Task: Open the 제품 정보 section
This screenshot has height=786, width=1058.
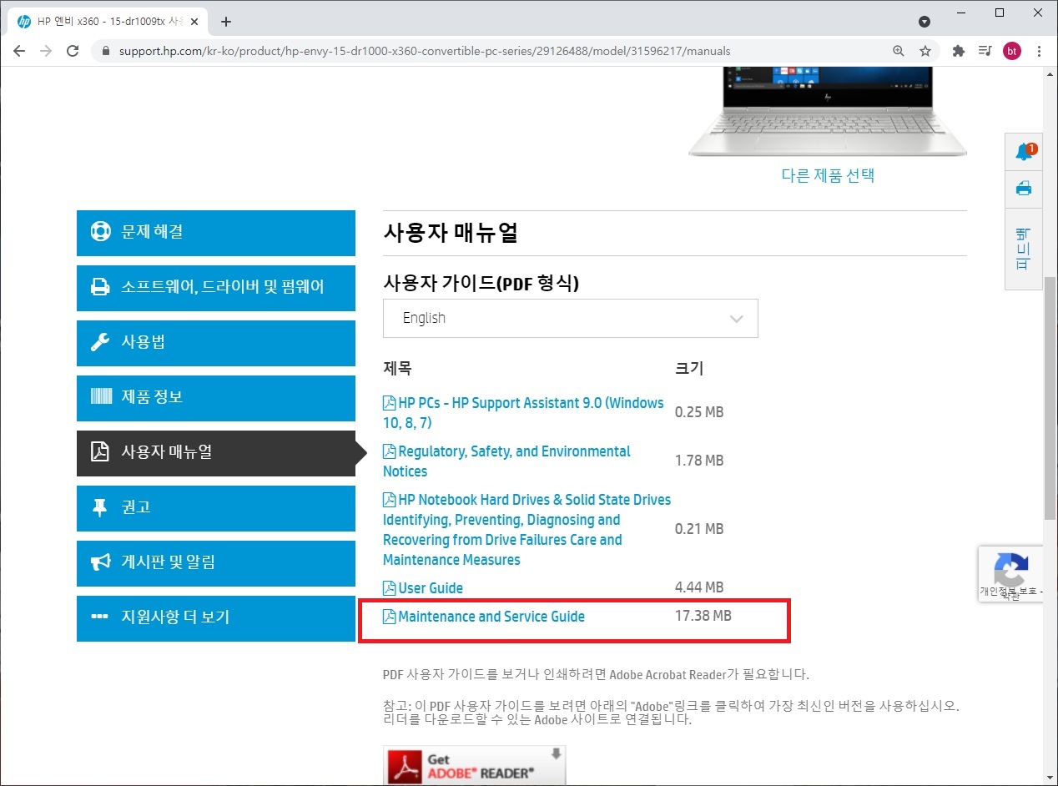Action: 216,398
